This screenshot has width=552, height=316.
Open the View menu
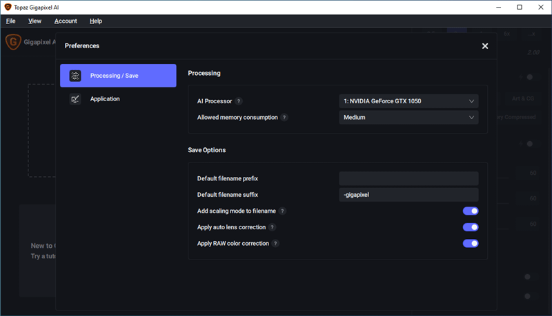34,21
